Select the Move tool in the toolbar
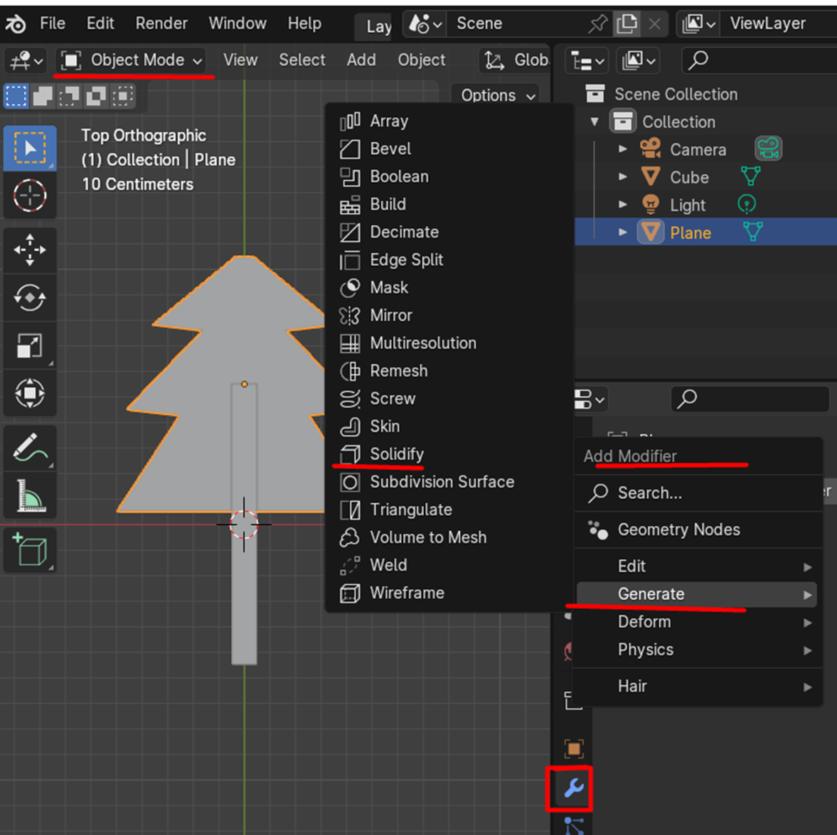Image resolution: width=837 pixels, height=835 pixels. click(x=29, y=249)
